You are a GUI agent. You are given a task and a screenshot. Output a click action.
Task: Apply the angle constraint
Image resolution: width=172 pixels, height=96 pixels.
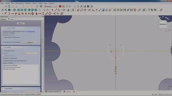click(54, 14)
